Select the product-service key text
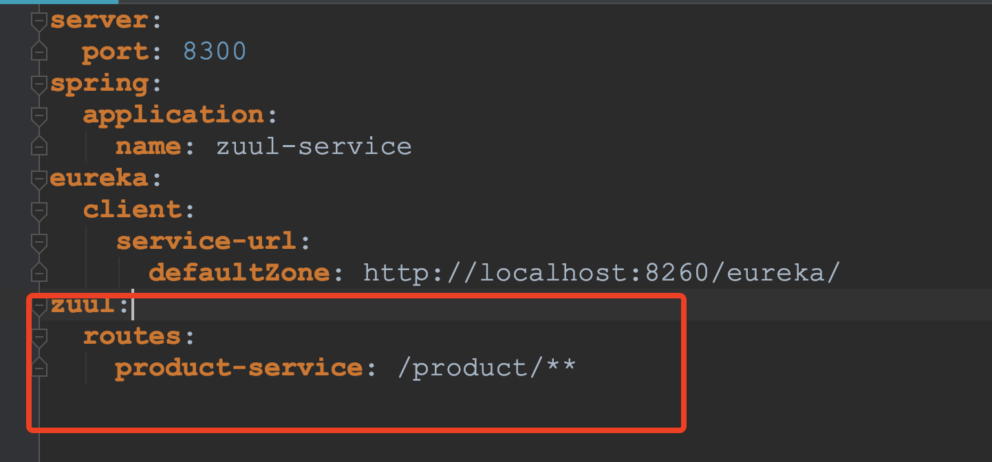 (x=239, y=368)
